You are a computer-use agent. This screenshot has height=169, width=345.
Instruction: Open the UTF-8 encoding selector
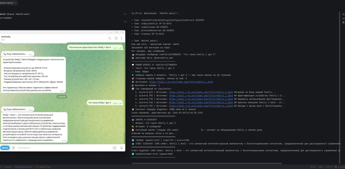tap(329, 167)
